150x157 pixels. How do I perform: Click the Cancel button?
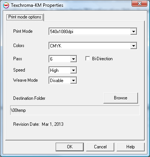(100, 147)
